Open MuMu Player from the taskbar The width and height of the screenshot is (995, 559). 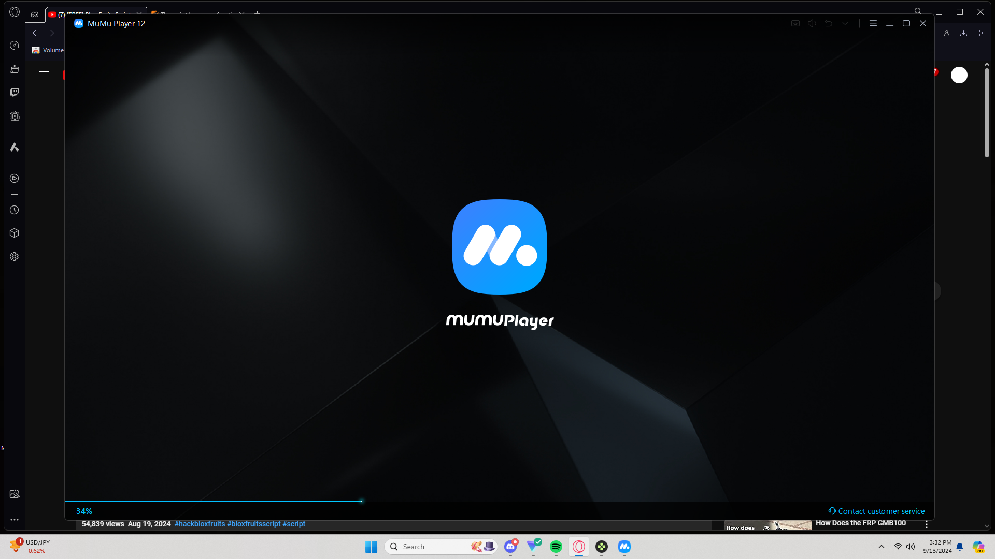point(624,547)
